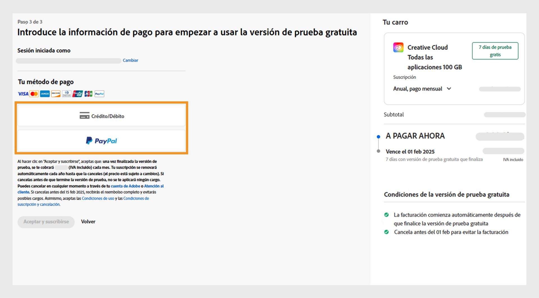
Task: Click the UnionPay card logo
Action: click(77, 94)
